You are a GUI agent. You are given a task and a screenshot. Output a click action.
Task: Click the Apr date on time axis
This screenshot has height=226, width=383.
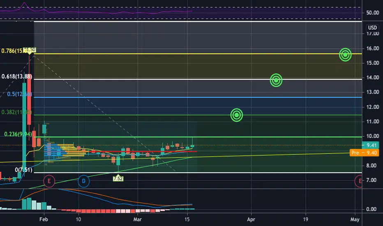[x=251, y=219]
